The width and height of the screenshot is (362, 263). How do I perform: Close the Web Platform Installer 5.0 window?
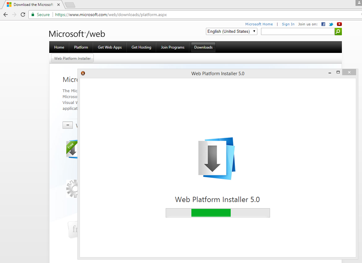[x=349, y=72]
